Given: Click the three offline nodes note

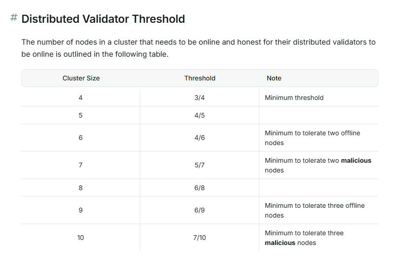Looking at the screenshot, I should pyautogui.click(x=315, y=210).
